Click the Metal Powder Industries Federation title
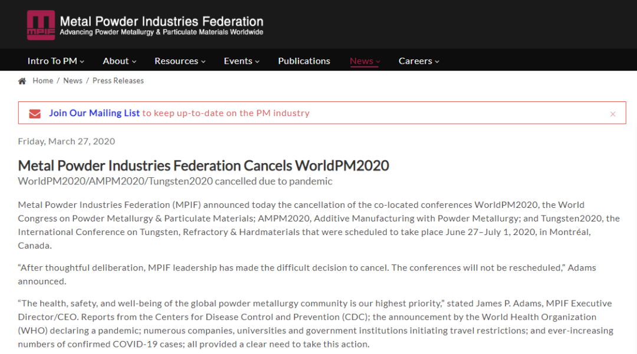The image size is (637, 354). (162, 22)
